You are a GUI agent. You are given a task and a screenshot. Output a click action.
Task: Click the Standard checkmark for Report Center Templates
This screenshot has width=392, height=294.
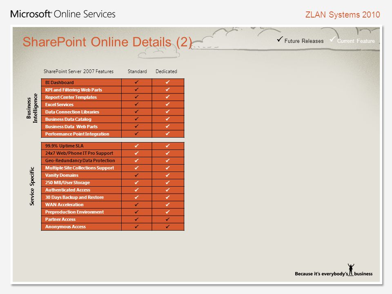pos(136,97)
